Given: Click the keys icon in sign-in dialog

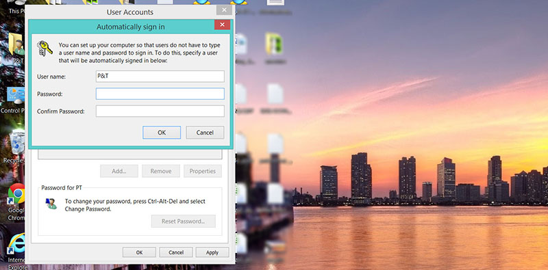Looking at the screenshot, I should pos(45,49).
